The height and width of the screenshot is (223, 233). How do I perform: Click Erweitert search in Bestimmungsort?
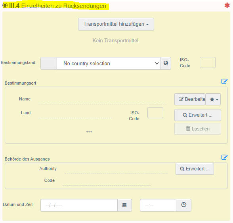[198, 115]
